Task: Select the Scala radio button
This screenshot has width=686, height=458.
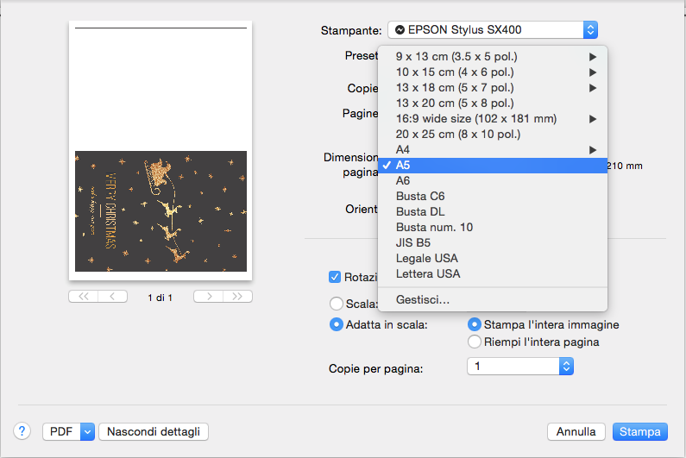Action: [336, 304]
